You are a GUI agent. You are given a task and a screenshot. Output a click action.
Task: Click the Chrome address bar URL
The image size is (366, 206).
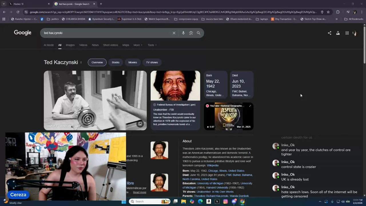click(x=173, y=12)
